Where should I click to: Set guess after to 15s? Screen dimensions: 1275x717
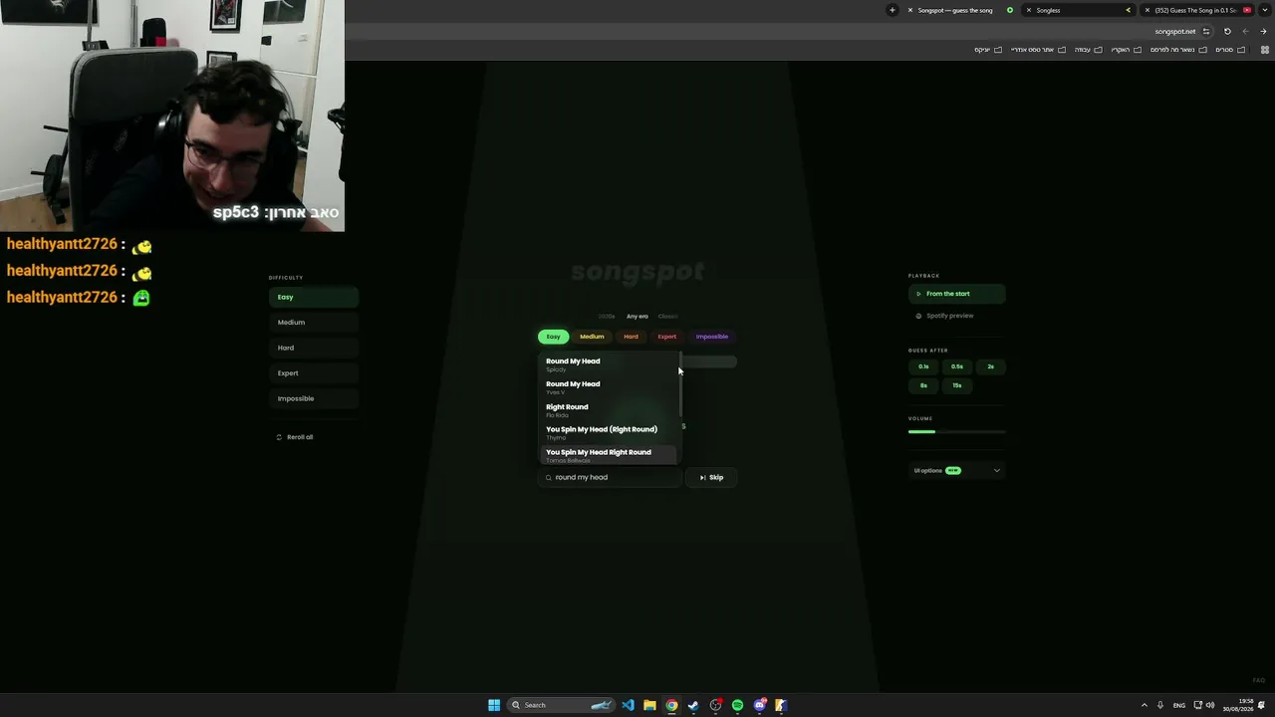coord(957,385)
